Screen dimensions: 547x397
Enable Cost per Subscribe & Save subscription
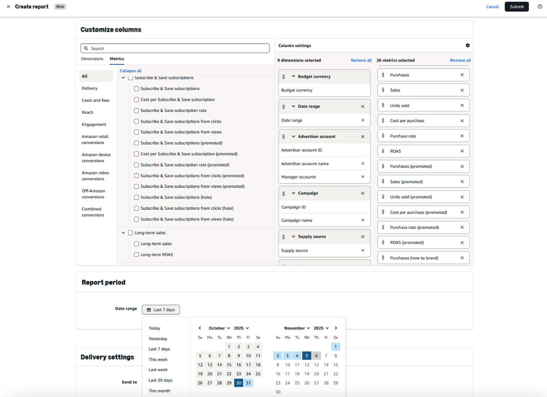136,100
